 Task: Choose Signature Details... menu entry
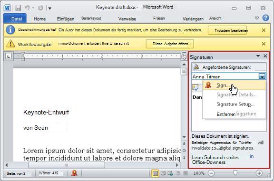[x=234, y=95]
